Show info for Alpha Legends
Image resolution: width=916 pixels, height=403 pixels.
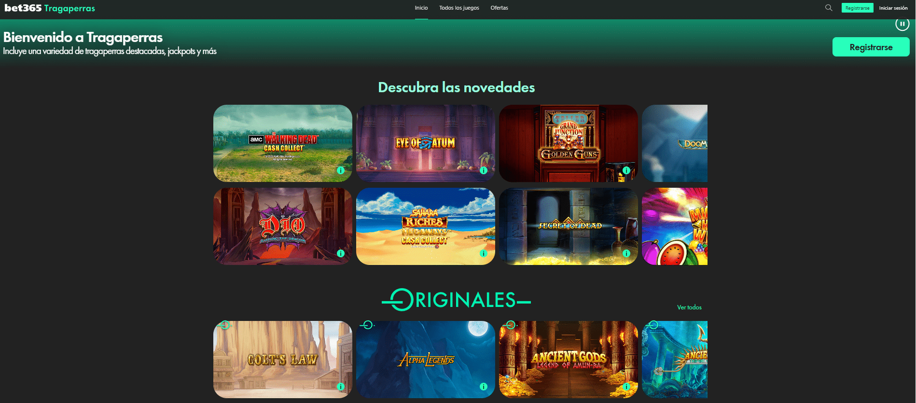[484, 387]
